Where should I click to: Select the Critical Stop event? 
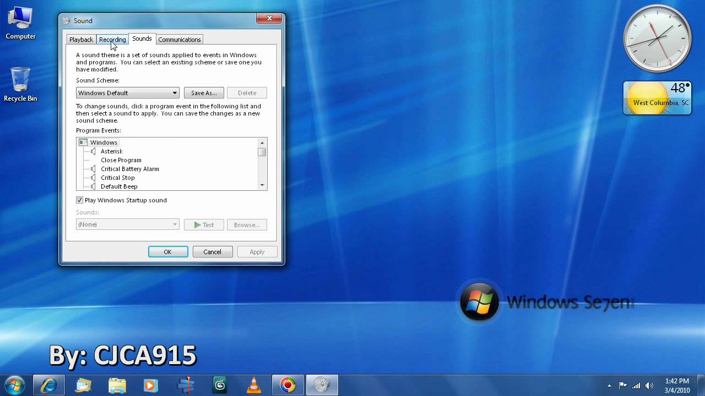click(x=118, y=178)
